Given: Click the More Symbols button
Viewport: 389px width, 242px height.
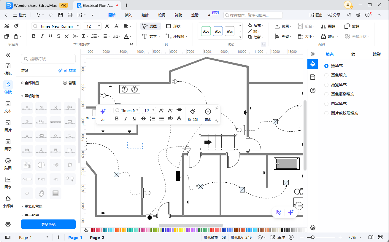Looking at the screenshot, I should click(48, 224).
